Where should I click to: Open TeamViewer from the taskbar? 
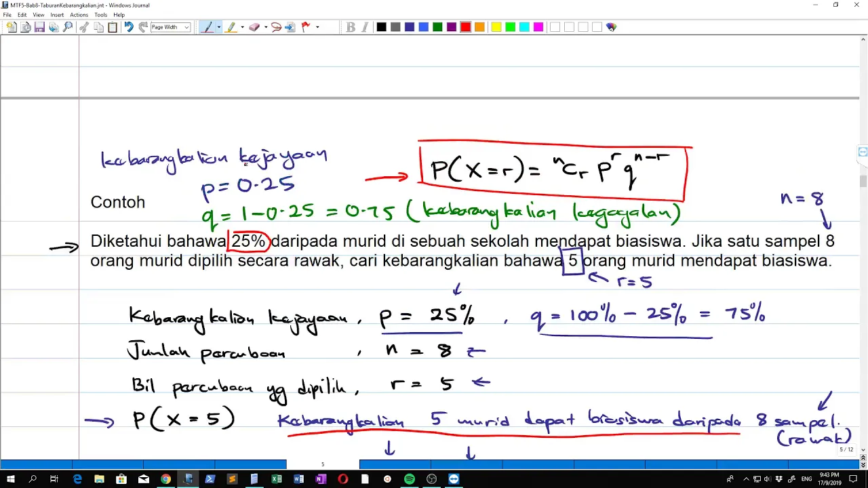point(454,479)
